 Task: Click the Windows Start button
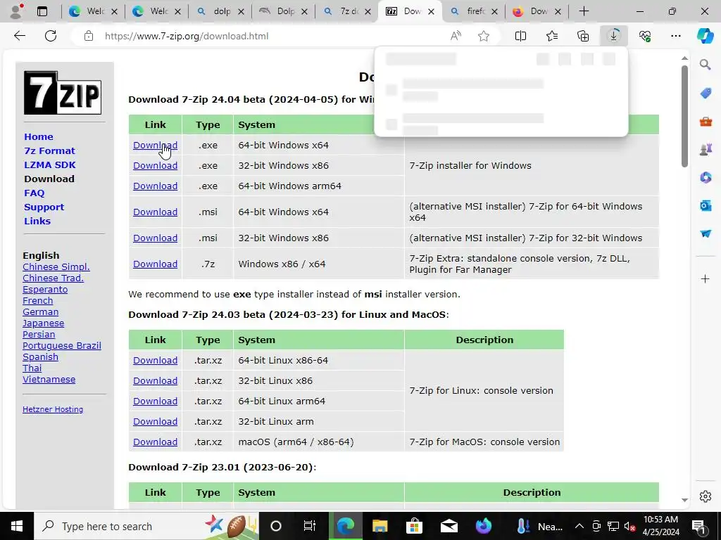tap(17, 526)
